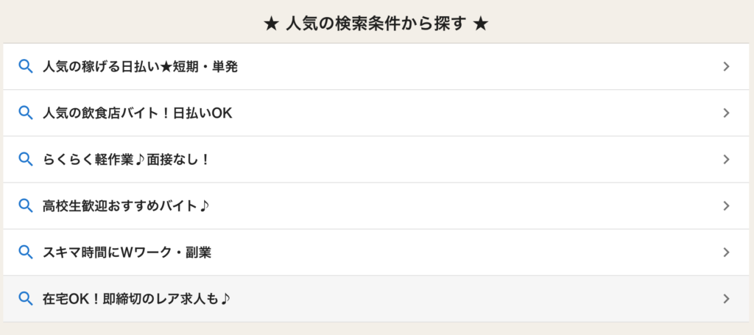Click chevron at end of スキマ時間 row
The height and width of the screenshot is (335, 754).
(727, 253)
